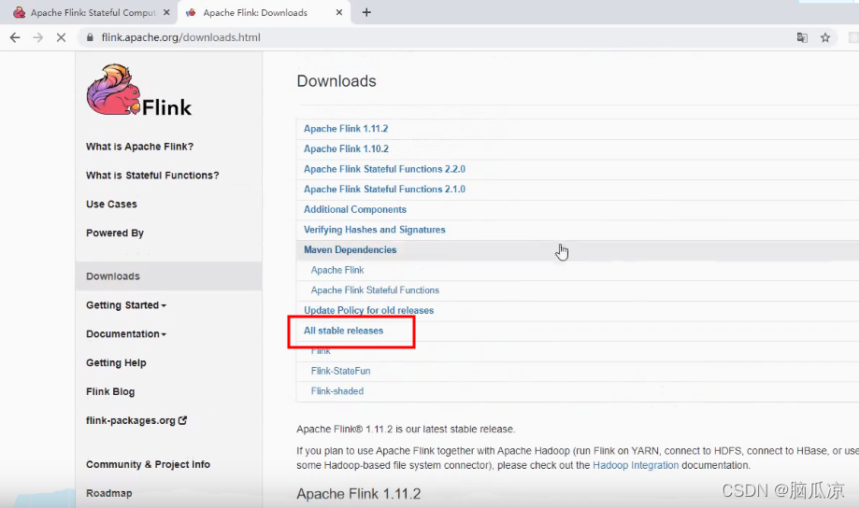Image resolution: width=859 pixels, height=508 pixels.
Task: Open Update Policy for old releases
Action: (368, 310)
